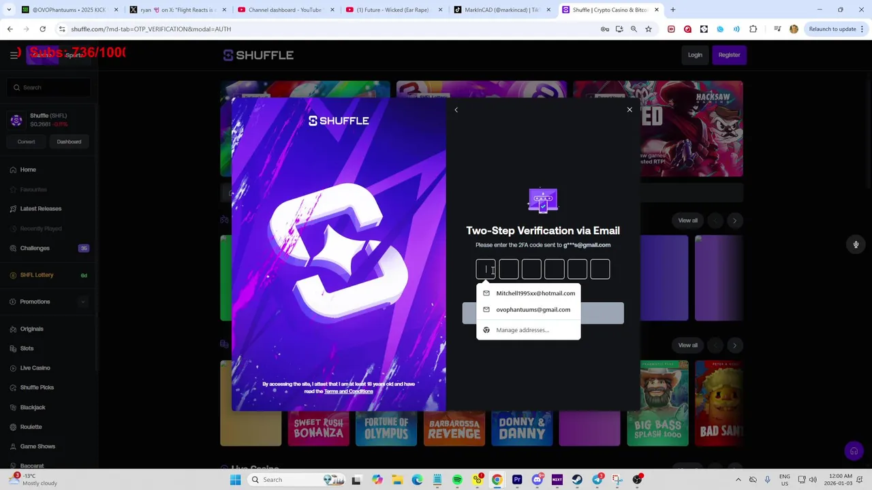Open the sidebar hamburger menu
Screen dimensions: 872x490
14,55
